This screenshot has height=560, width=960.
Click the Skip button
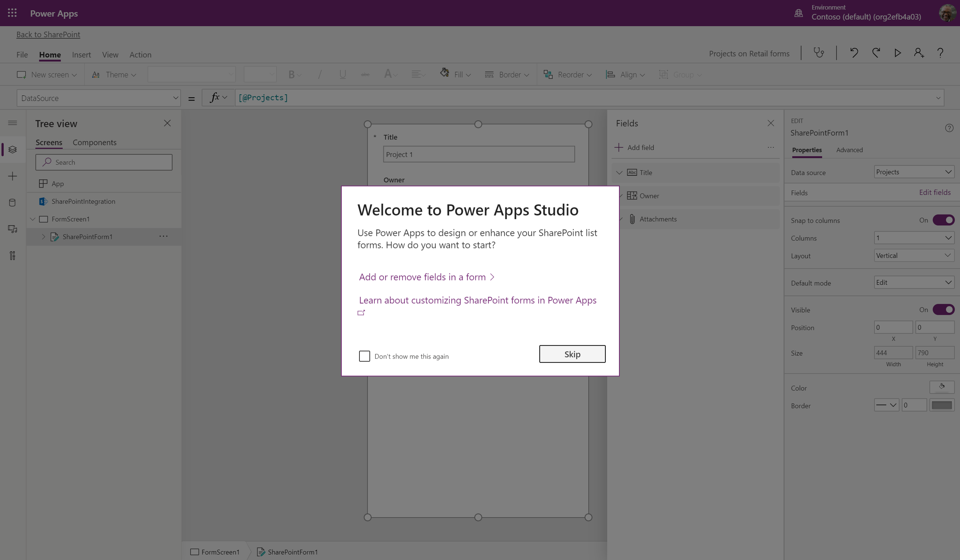click(x=572, y=354)
